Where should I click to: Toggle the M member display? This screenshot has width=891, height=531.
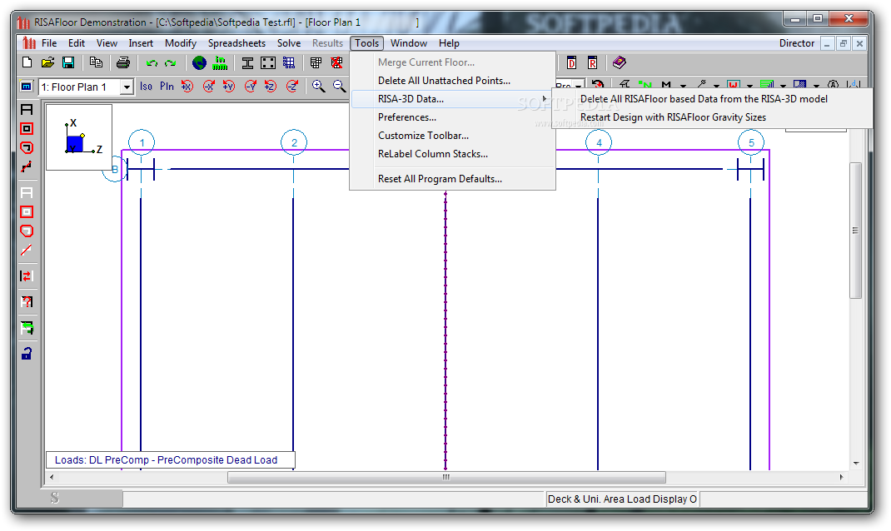(666, 85)
